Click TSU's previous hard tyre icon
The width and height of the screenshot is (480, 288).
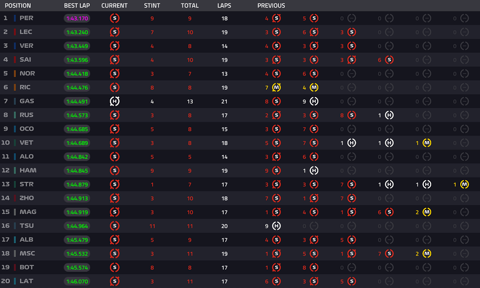pyautogui.click(x=276, y=226)
